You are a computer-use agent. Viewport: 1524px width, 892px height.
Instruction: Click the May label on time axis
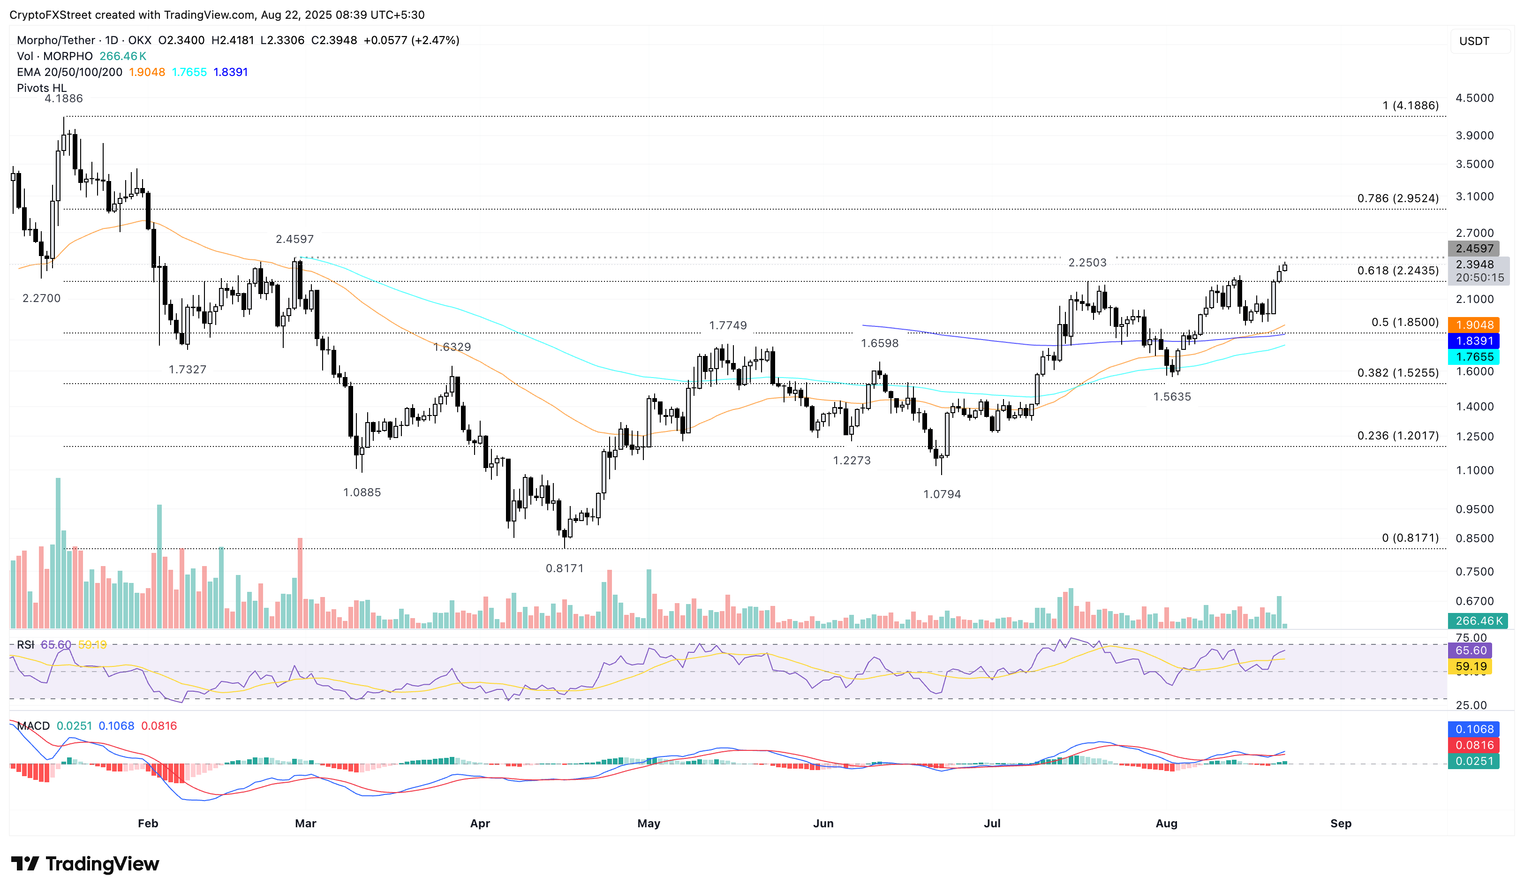pyautogui.click(x=649, y=823)
